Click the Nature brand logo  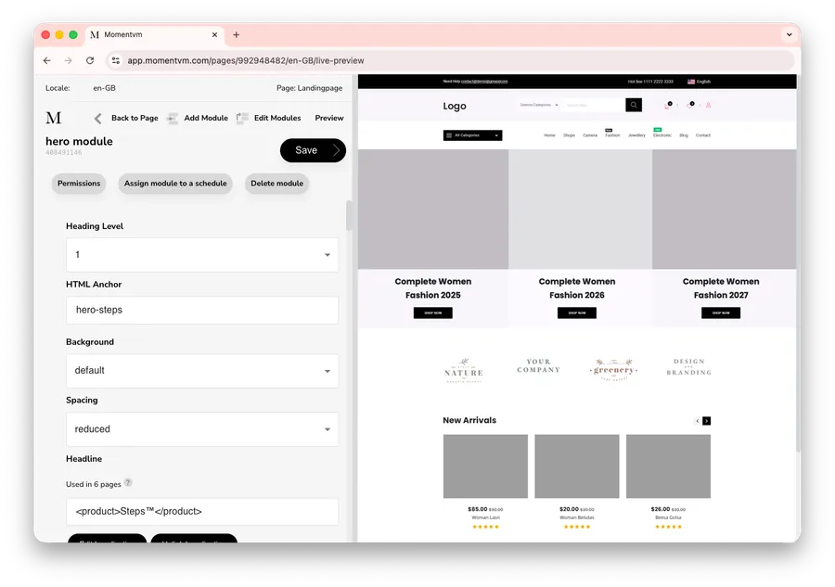pyautogui.click(x=464, y=370)
